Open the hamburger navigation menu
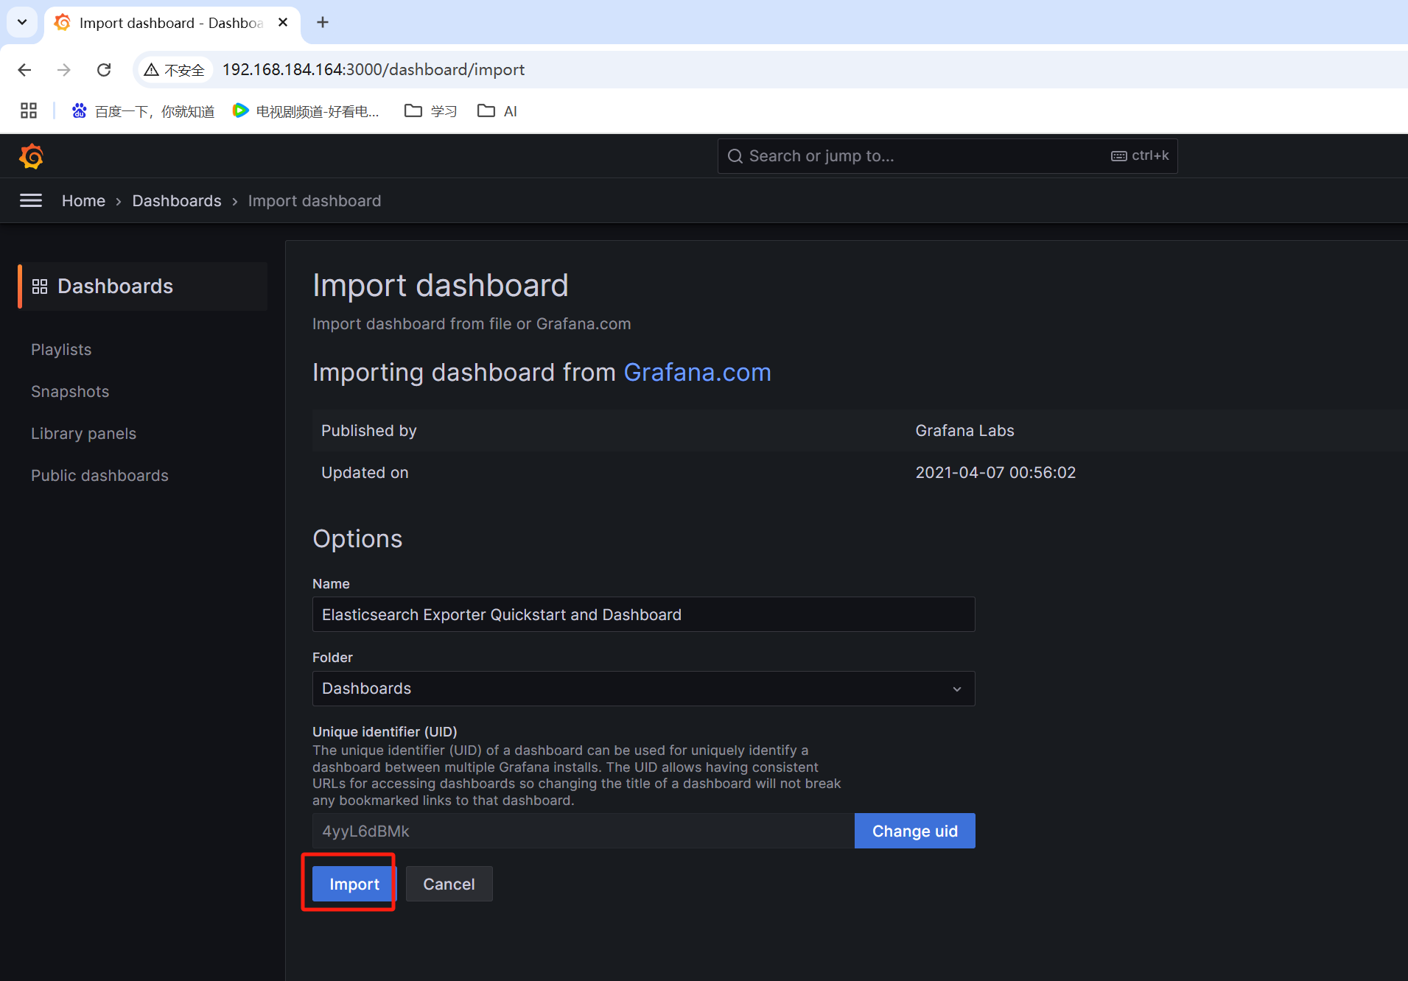This screenshot has height=981, width=1408. 30,200
